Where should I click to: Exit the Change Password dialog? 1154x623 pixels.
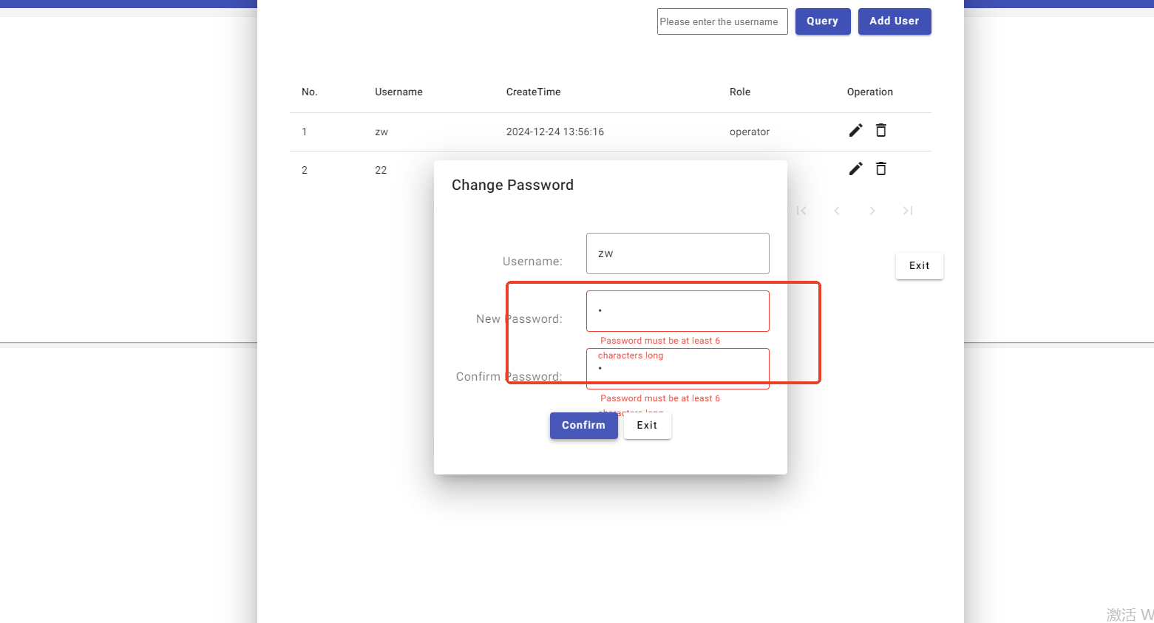click(647, 426)
